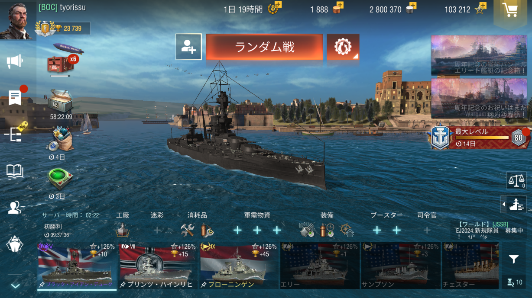Open battle mode selector gear button
The width and height of the screenshot is (532, 298).
point(343,47)
